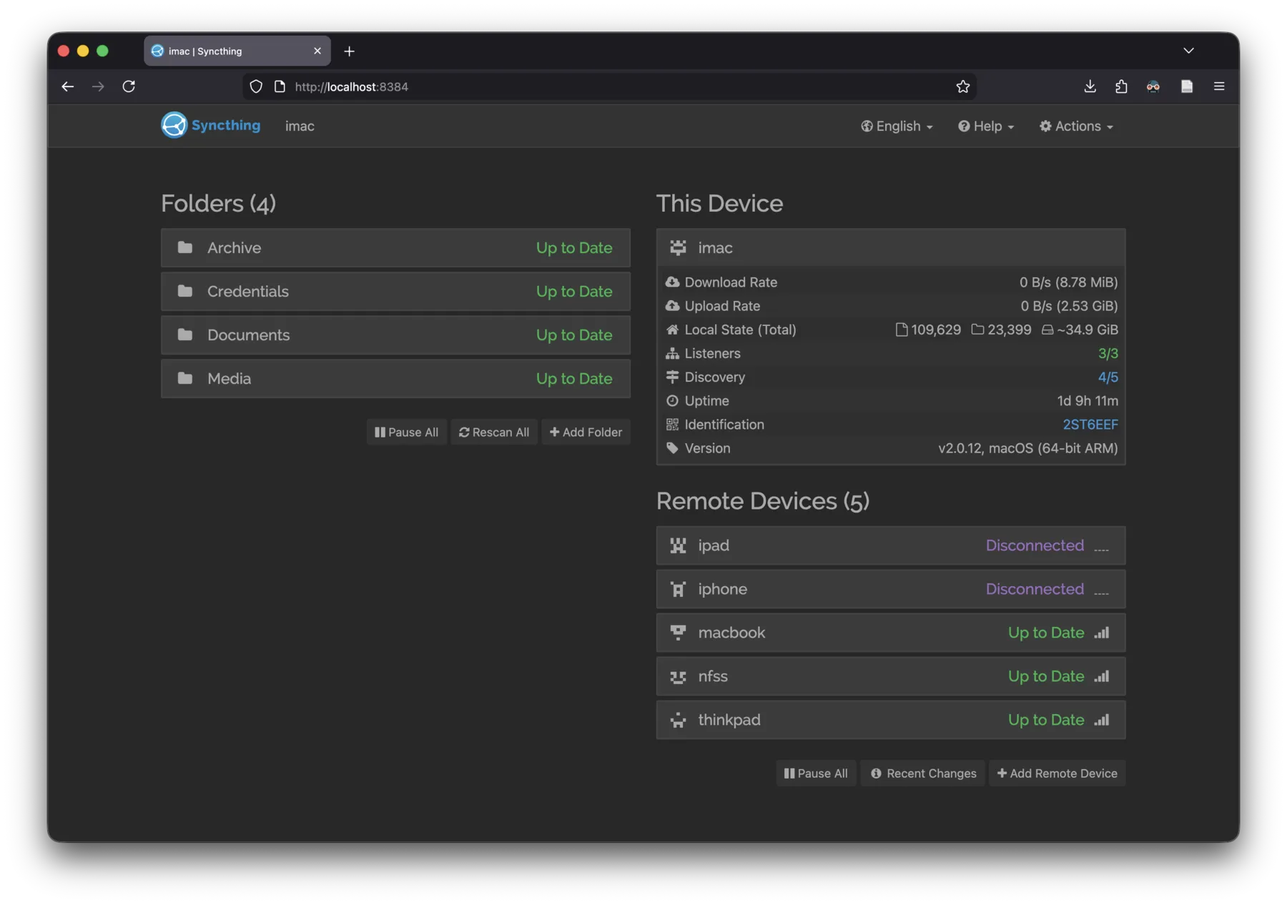The image size is (1287, 905).
Task: Click the folder icon beside Archive
Action: point(185,247)
